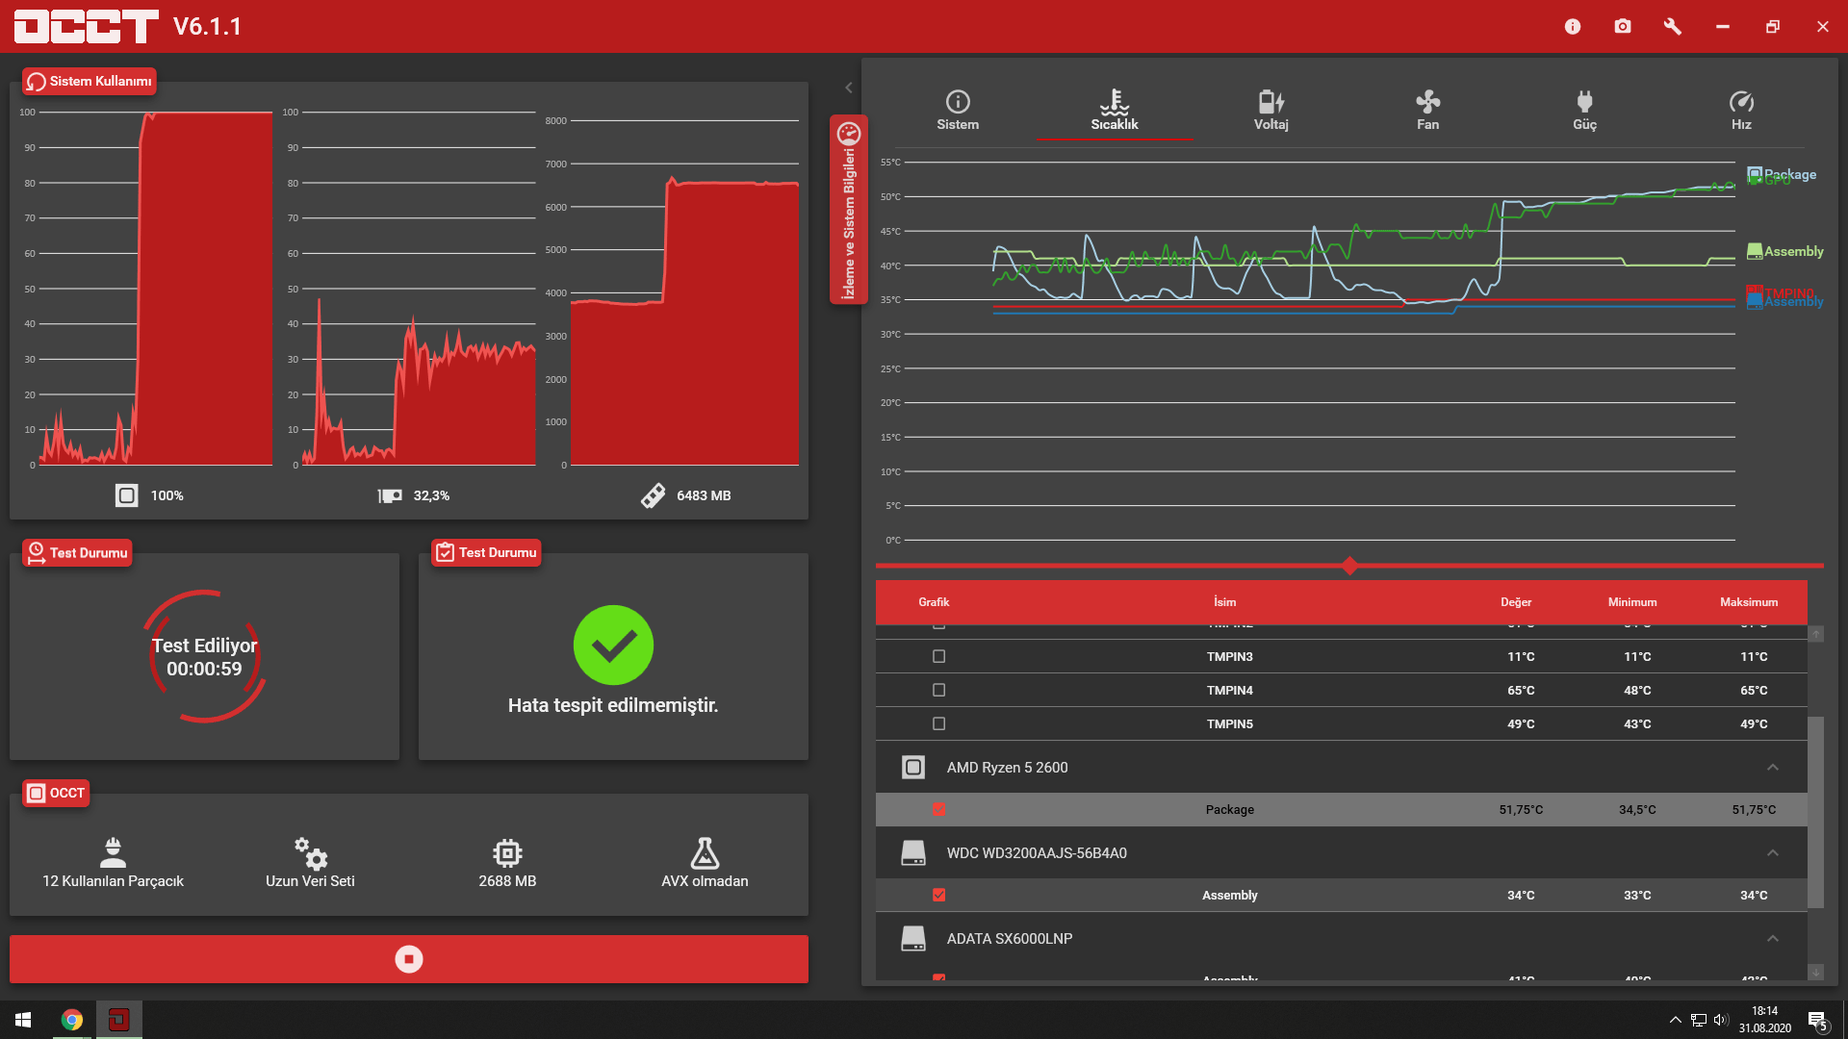Click the info icon in the title bar
The height and width of the screenshot is (1039, 1848).
[1573, 27]
